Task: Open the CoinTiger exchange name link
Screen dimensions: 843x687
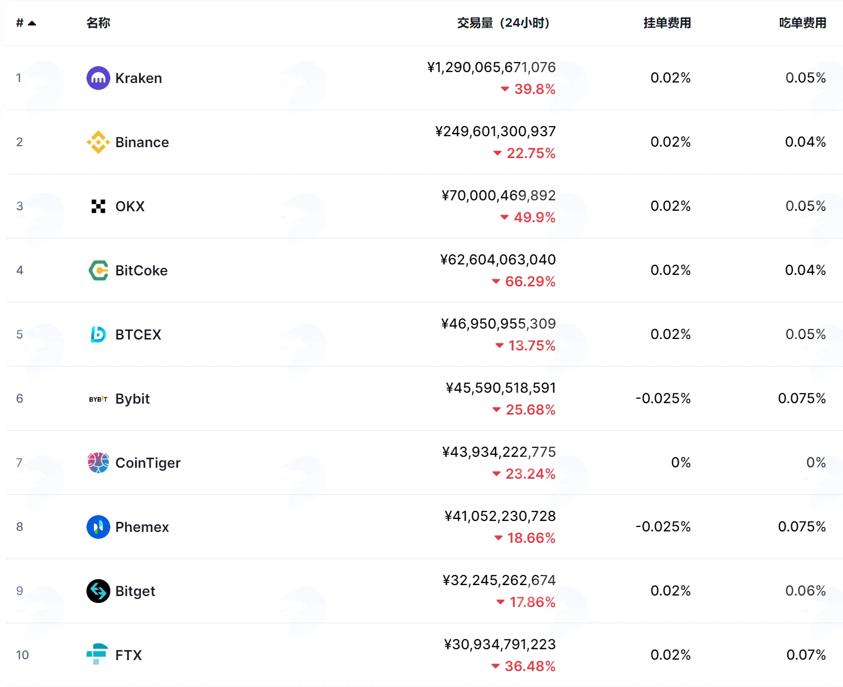Action: [x=148, y=463]
